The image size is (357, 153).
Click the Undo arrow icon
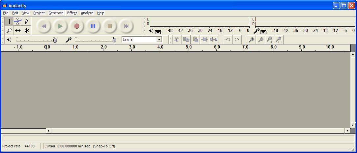[x=228, y=40]
